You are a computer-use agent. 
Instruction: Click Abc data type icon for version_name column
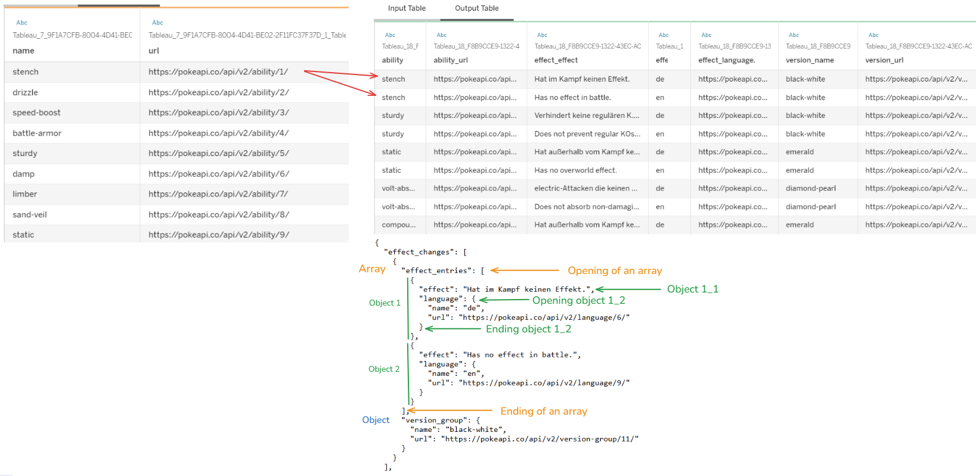pyautogui.click(x=794, y=35)
